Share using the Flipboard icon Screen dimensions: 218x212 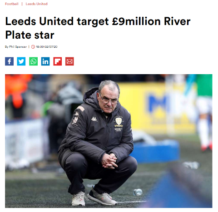58,61
